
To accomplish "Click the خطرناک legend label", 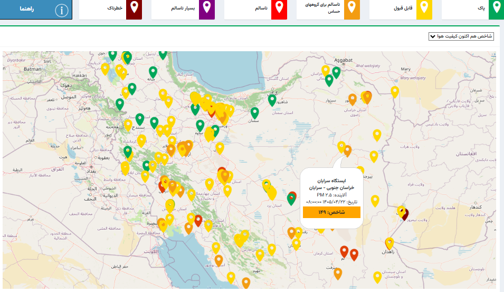I will [115, 8].
